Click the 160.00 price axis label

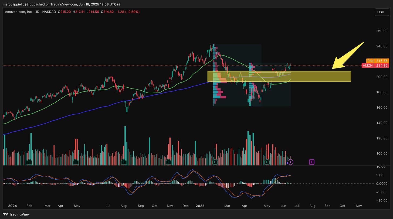tap(382, 108)
